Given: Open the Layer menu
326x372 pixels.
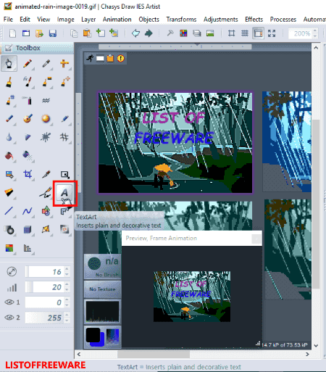Looking at the screenshot, I should point(88,20).
